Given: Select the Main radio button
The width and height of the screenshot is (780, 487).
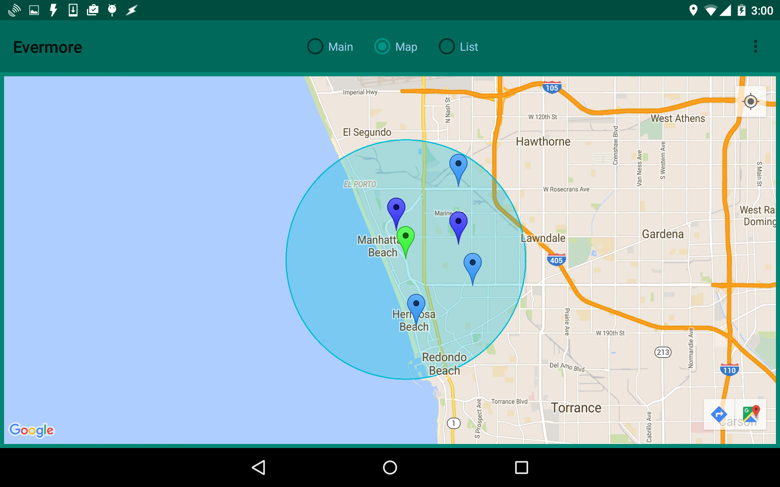Looking at the screenshot, I should 315,47.
